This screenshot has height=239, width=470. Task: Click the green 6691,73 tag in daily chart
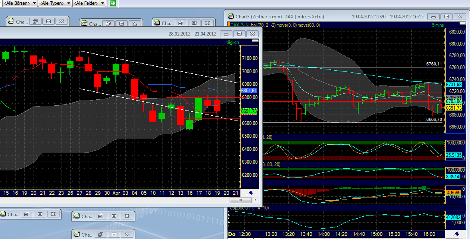[x=249, y=111]
